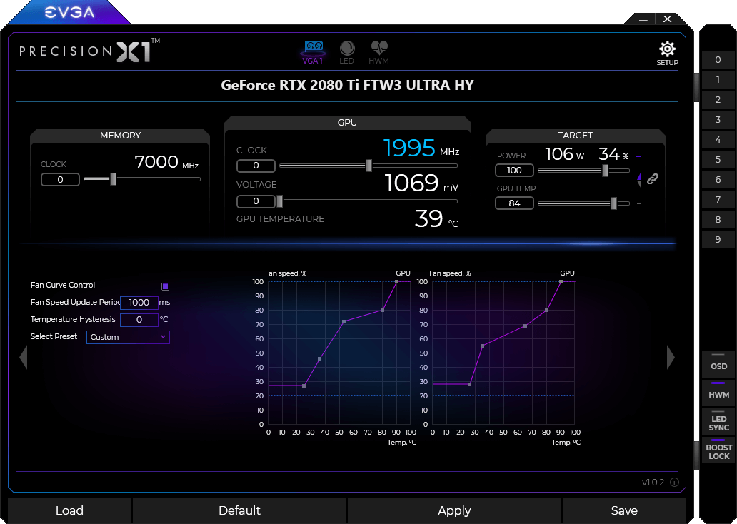Toggle LED SYNC in sidebar
The width and height of the screenshot is (737, 524).
pos(718,421)
